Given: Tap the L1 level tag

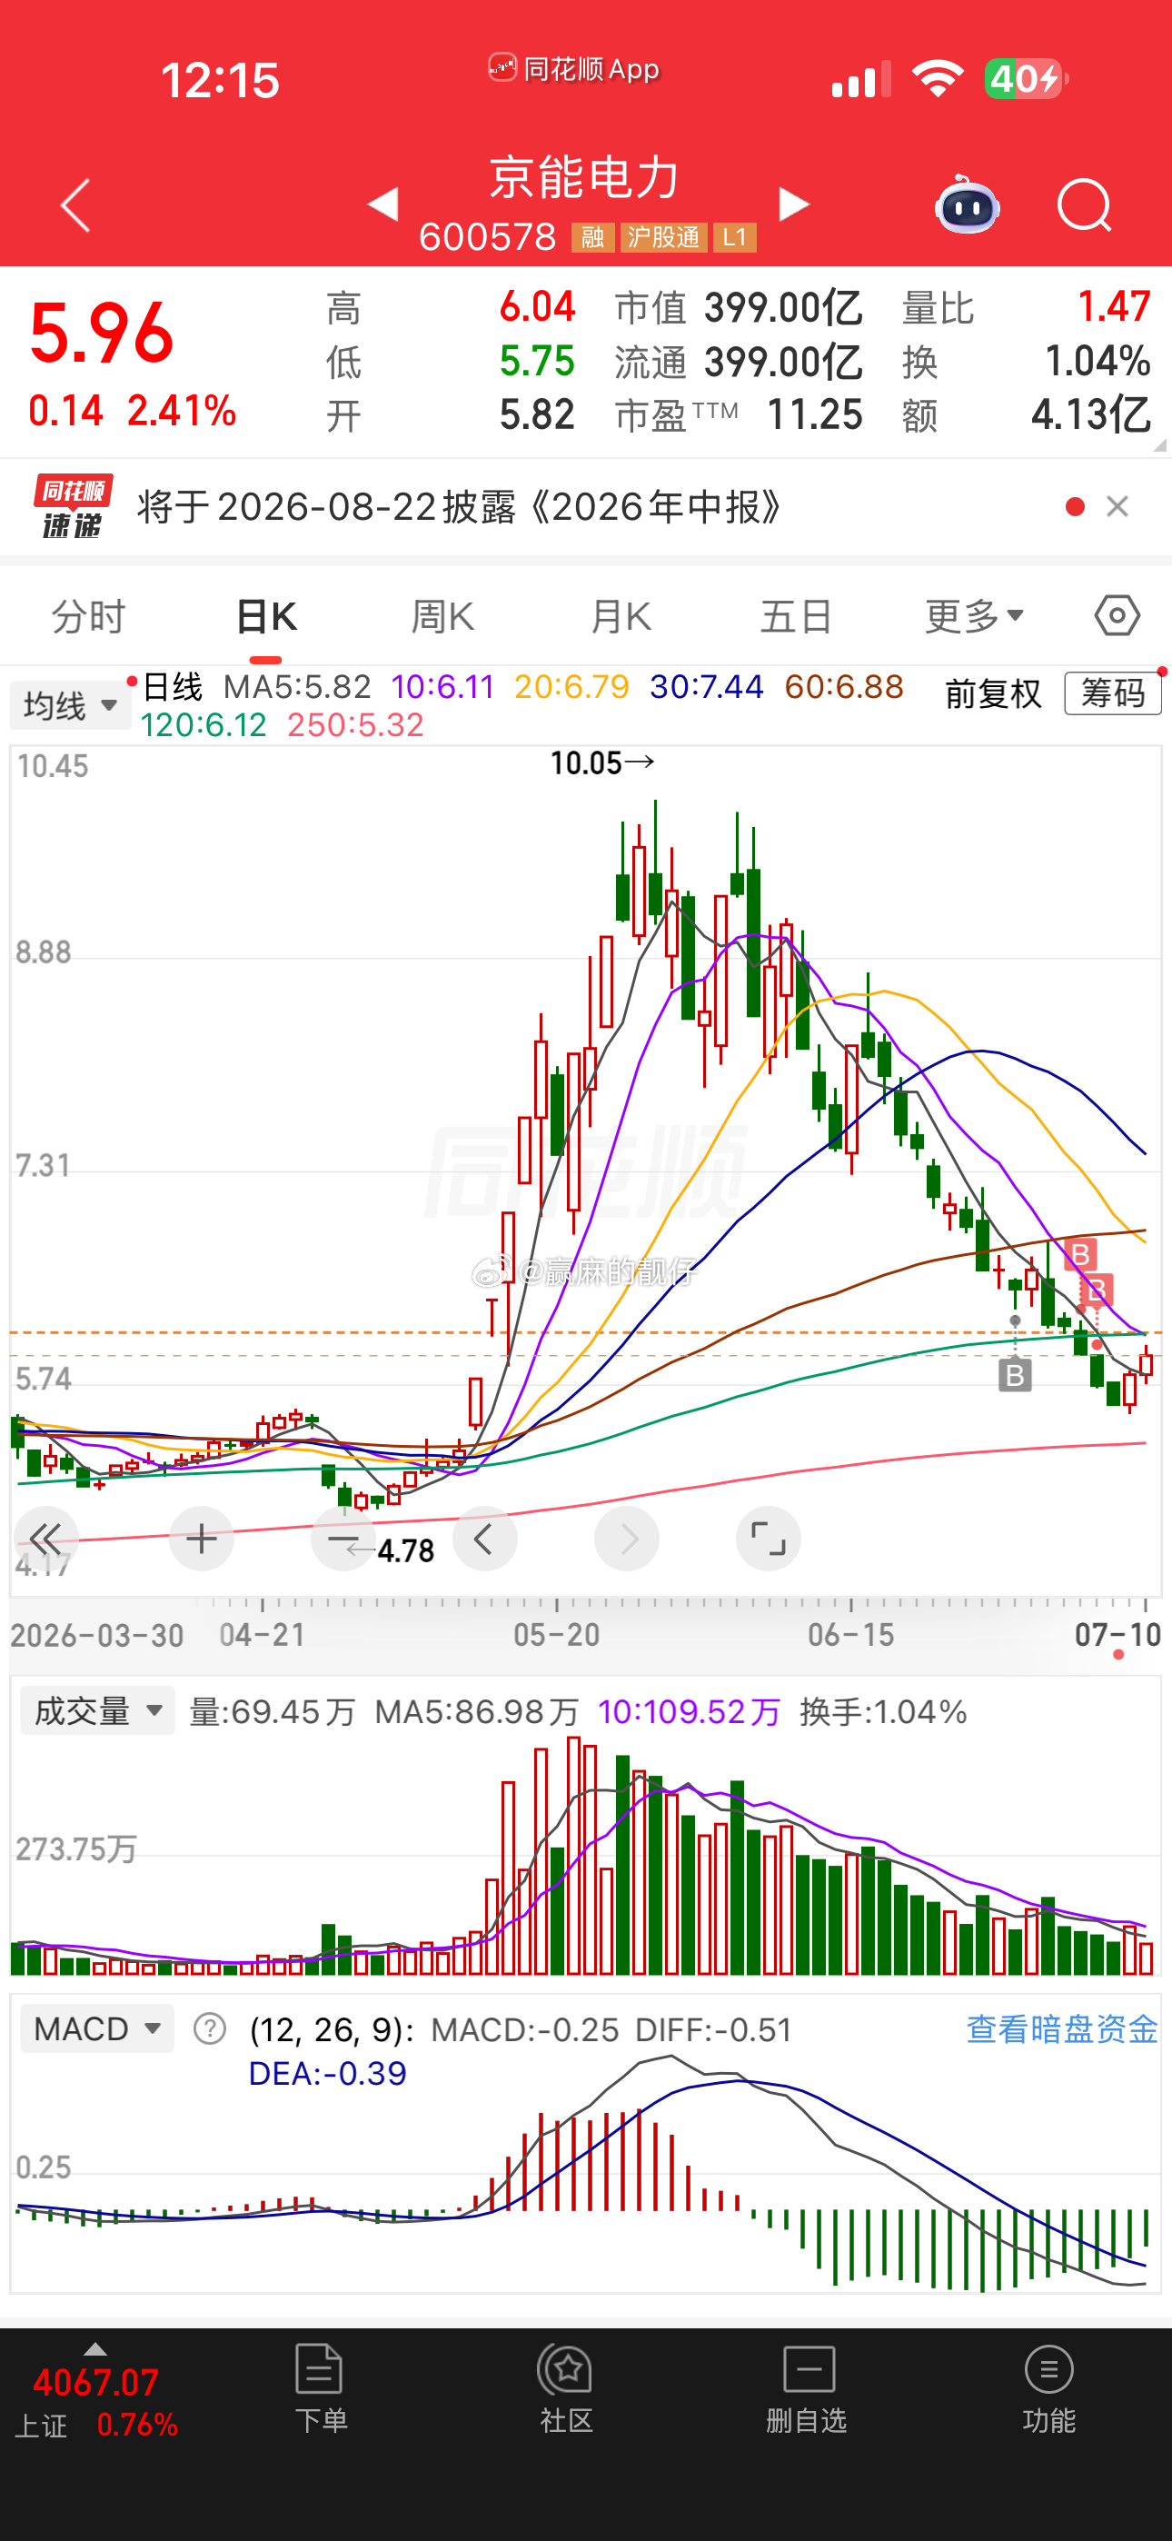Looking at the screenshot, I should click(735, 238).
